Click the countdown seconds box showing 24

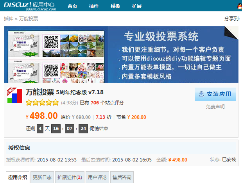[x=83, y=129]
